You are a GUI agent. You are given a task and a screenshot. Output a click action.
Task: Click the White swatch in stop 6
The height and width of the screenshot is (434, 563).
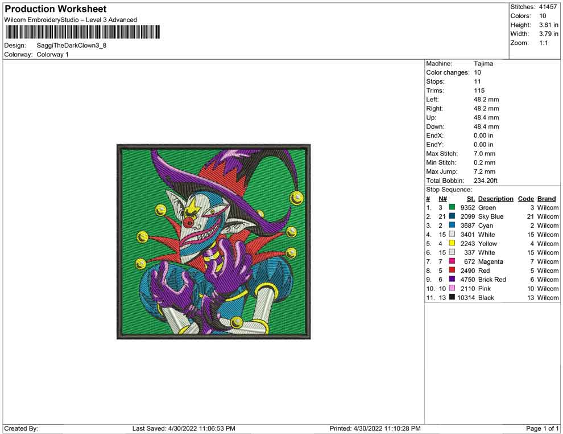[452, 252]
